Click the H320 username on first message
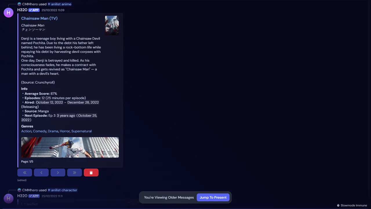 [22, 10]
